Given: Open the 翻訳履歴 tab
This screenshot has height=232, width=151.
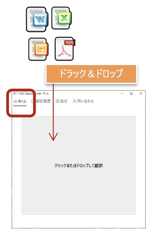Looking at the screenshot, I should 41,101.
